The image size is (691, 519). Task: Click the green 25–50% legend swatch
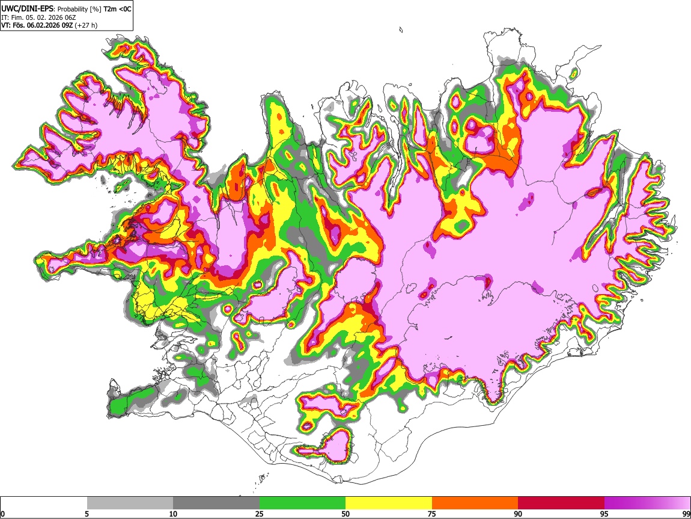[302, 503]
